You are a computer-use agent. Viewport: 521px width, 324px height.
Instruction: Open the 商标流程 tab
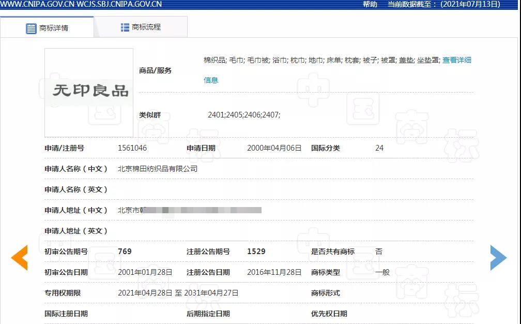(141, 27)
